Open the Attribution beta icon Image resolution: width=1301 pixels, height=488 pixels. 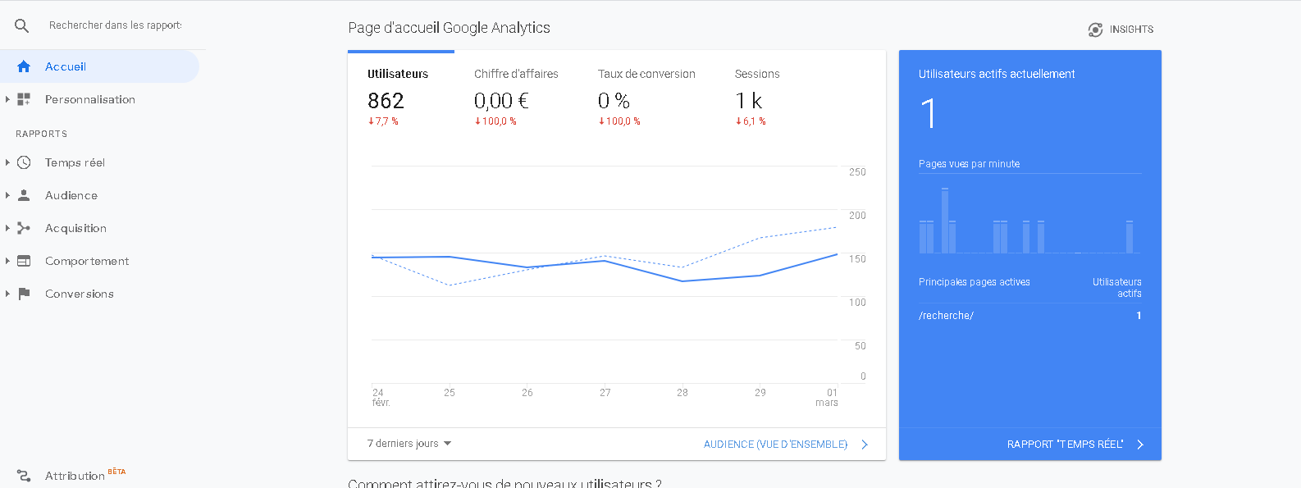(x=24, y=476)
